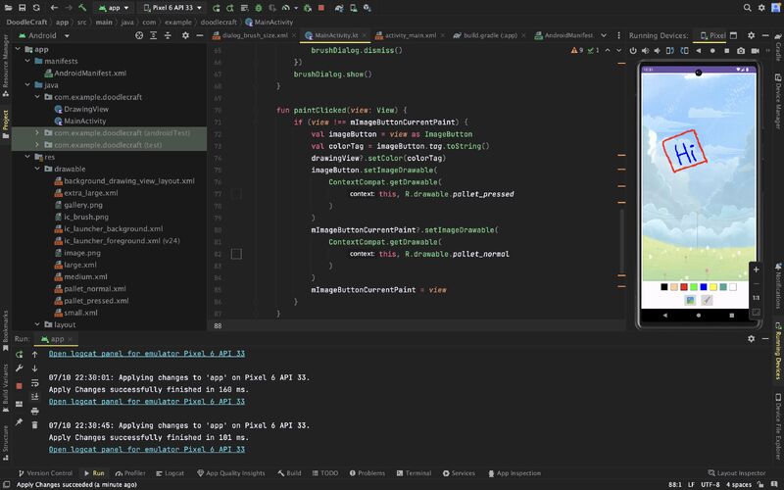The height and width of the screenshot is (490, 784).
Task: Tap the brush button in the emulated app
Action: coord(707,300)
